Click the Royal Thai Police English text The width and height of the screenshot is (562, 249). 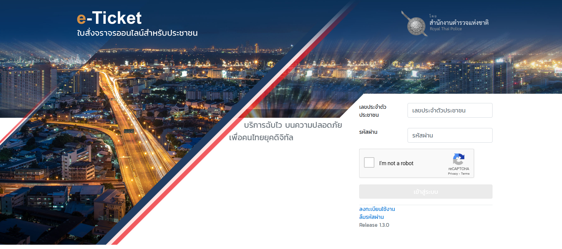[446, 29]
